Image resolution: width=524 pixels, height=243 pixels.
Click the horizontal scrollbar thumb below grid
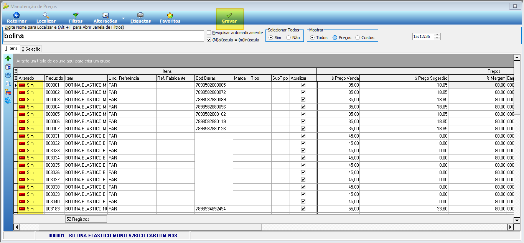150,227
